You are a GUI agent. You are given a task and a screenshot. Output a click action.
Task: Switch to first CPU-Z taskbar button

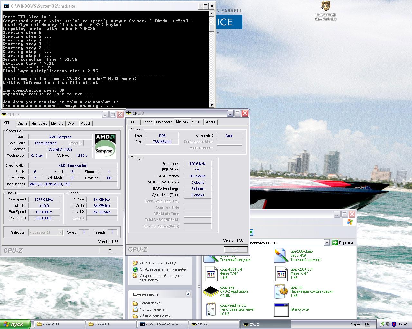[x=214, y=324]
